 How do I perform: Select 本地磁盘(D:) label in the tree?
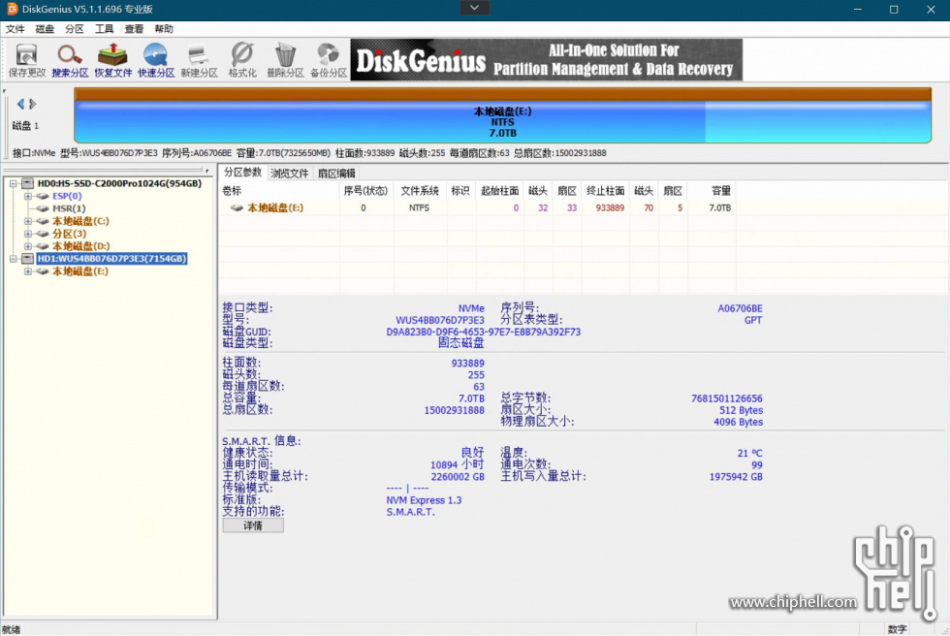[80, 246]
